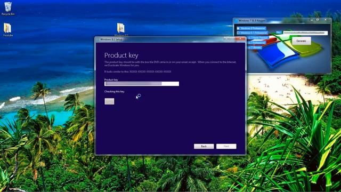The height and width of the screenshot is (192, 341).
Task: Minimize the Windows 7 & 8 Keygen window
Action: tap(312, 20)
